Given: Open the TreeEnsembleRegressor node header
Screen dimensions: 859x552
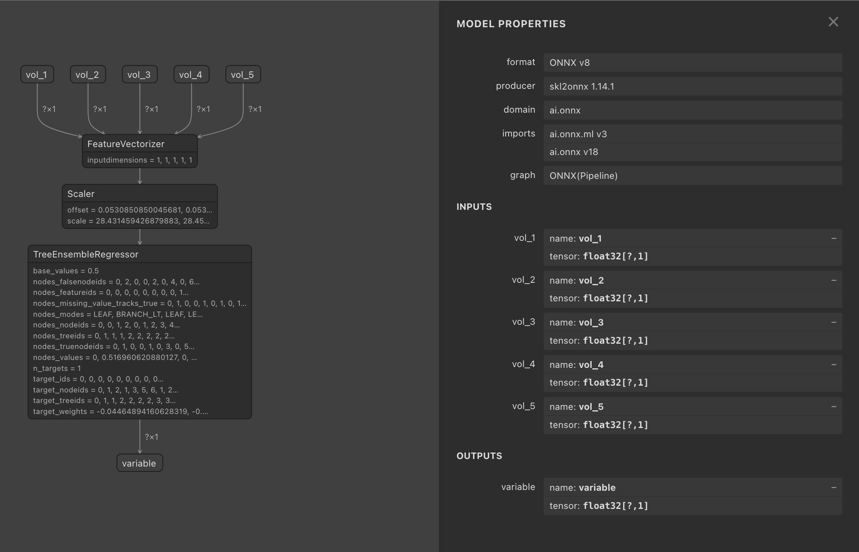Looking at the screenshot, I should (140, 254).
